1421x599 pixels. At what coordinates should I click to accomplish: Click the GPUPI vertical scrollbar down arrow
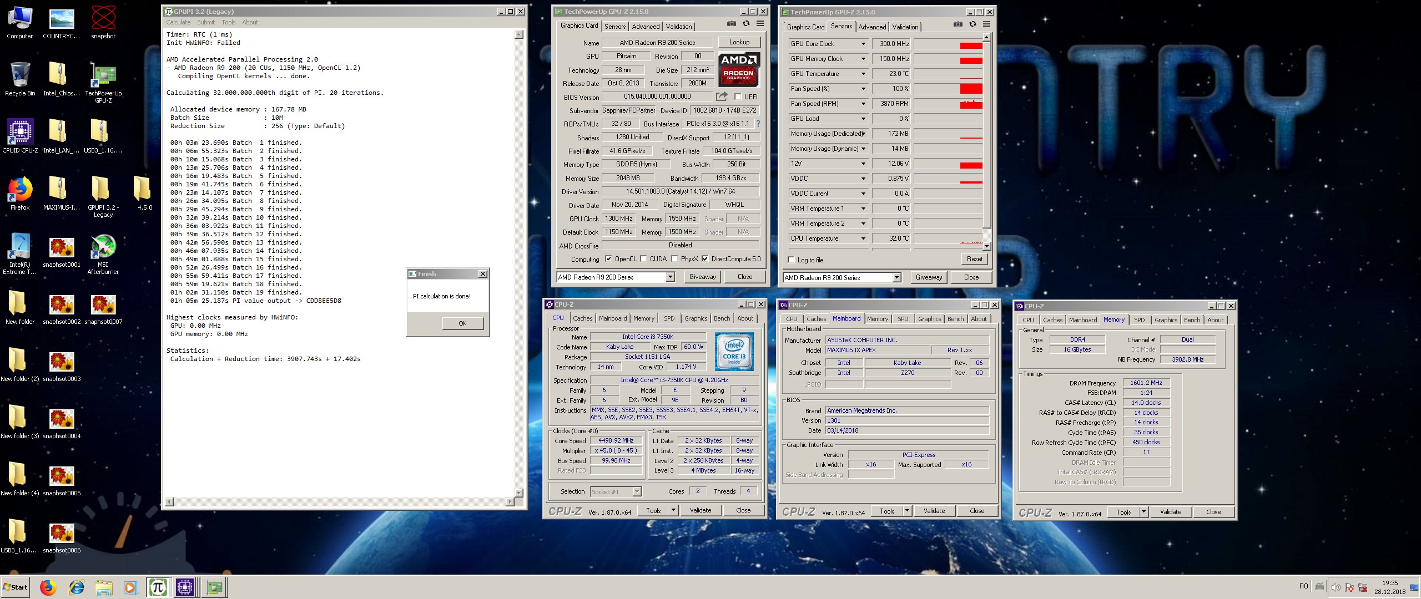519,493
